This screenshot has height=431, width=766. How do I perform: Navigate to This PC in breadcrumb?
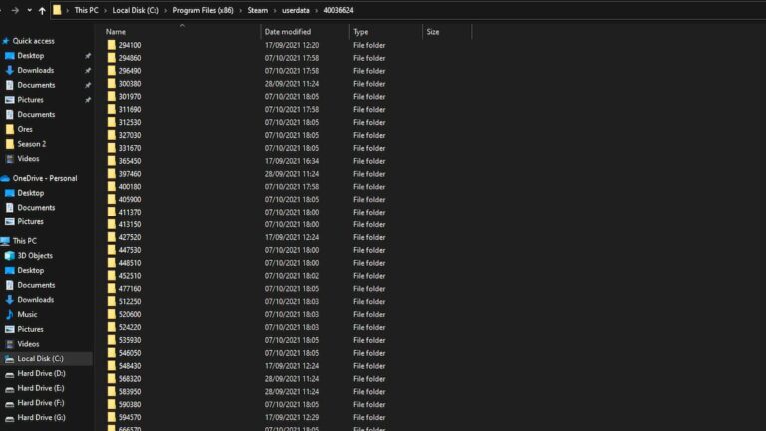pos(86,10)
